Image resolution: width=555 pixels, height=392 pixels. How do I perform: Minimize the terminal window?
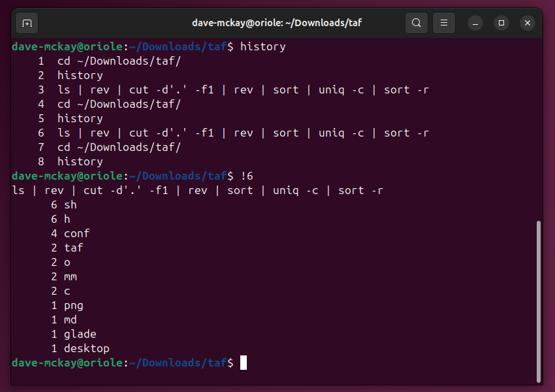tap(476, 23)
